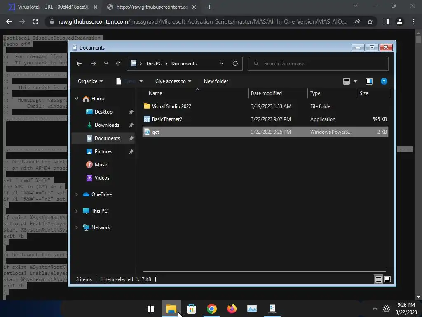Unpin Pictures pin icon
The height and width of the screenshot is (317, 422).
point(131,151)
